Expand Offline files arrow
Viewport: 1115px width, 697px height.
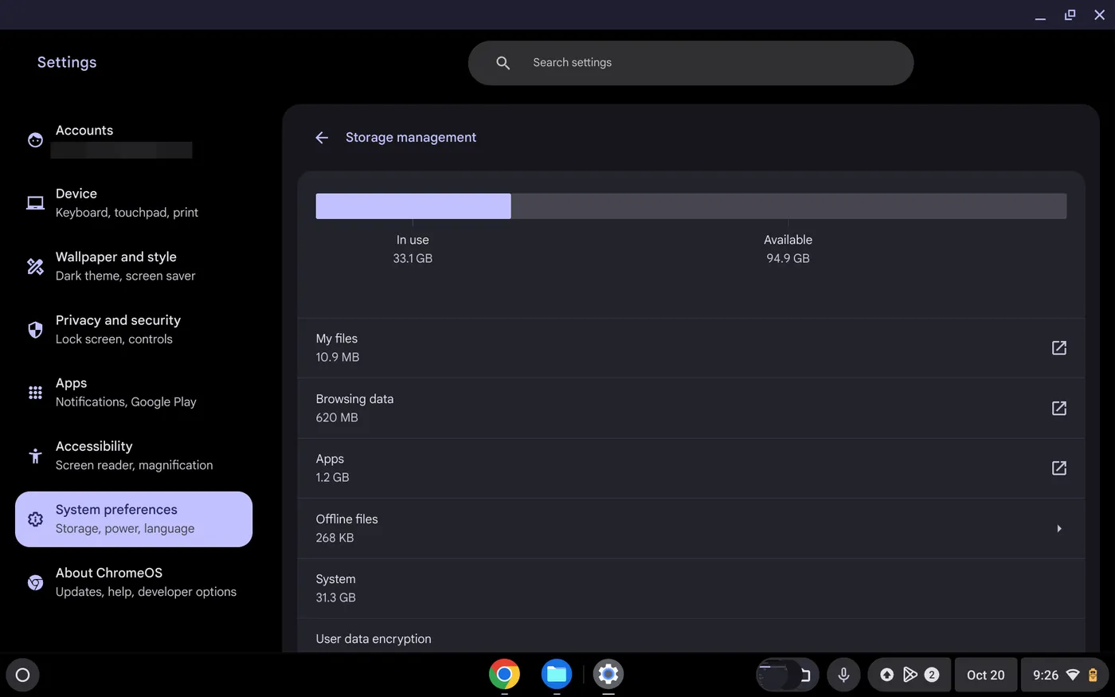click(1058, 528)
